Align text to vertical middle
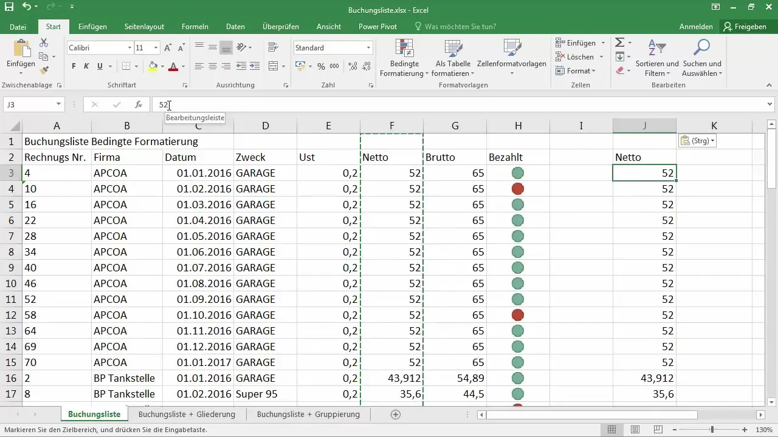 (213, 47)
